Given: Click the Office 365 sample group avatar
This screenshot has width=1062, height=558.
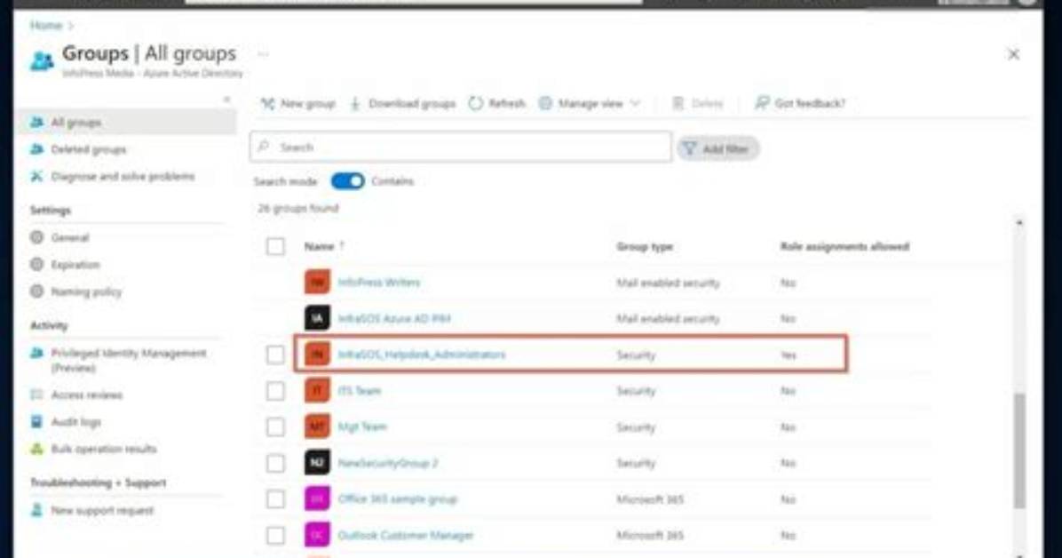Looking at the screenshot, I should (317, 499).
